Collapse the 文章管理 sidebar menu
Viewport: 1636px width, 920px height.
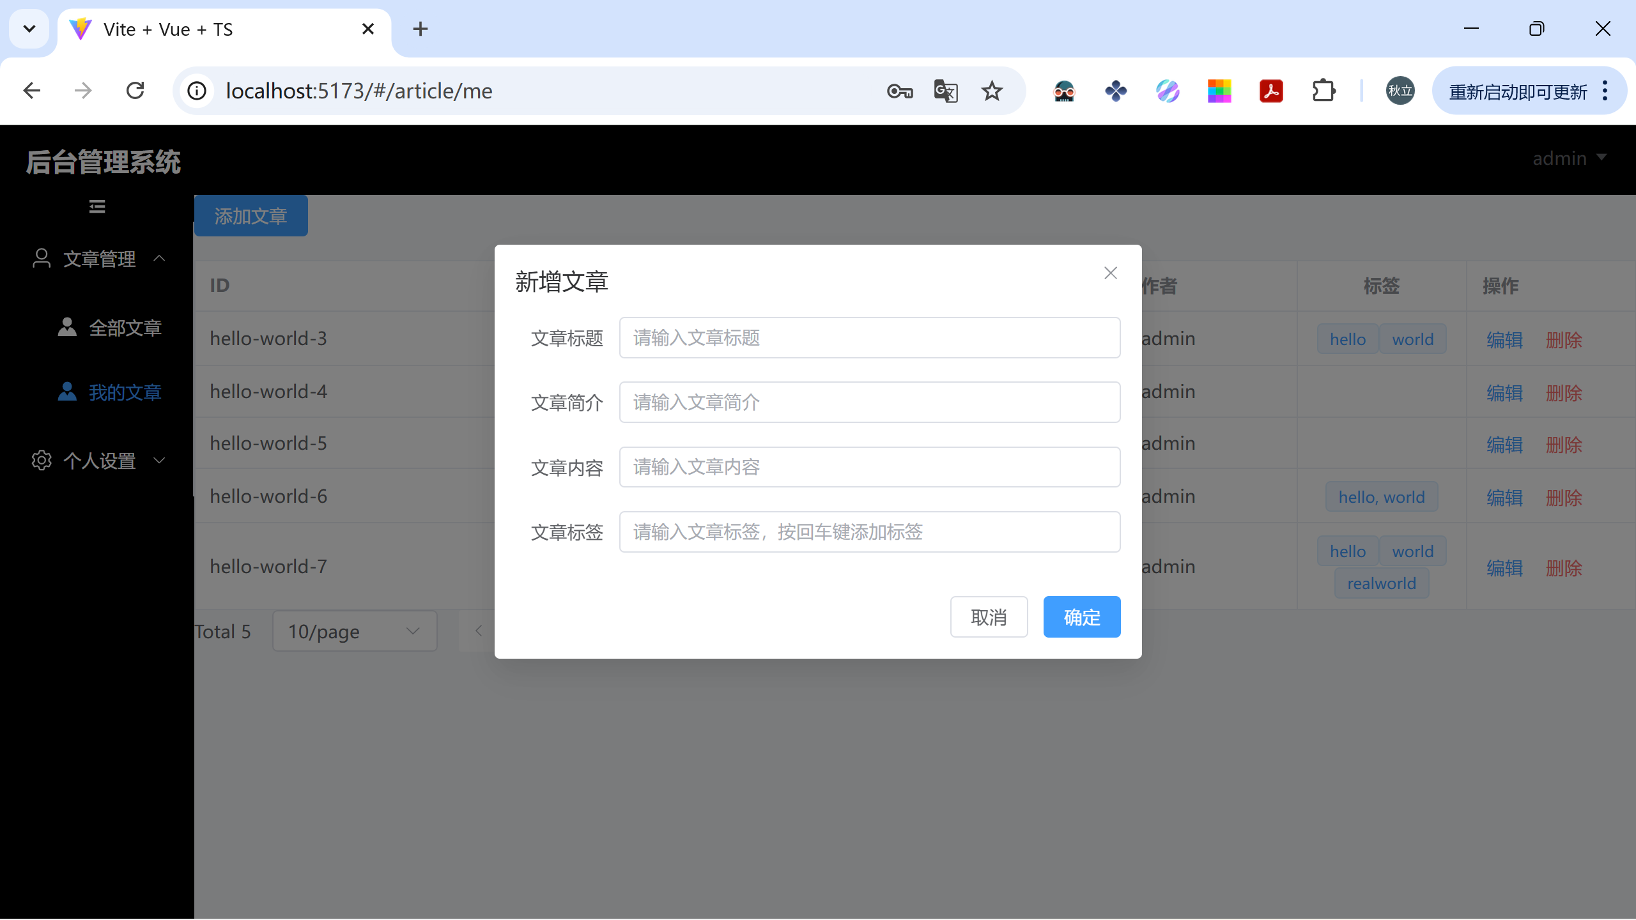pos(99,259)
